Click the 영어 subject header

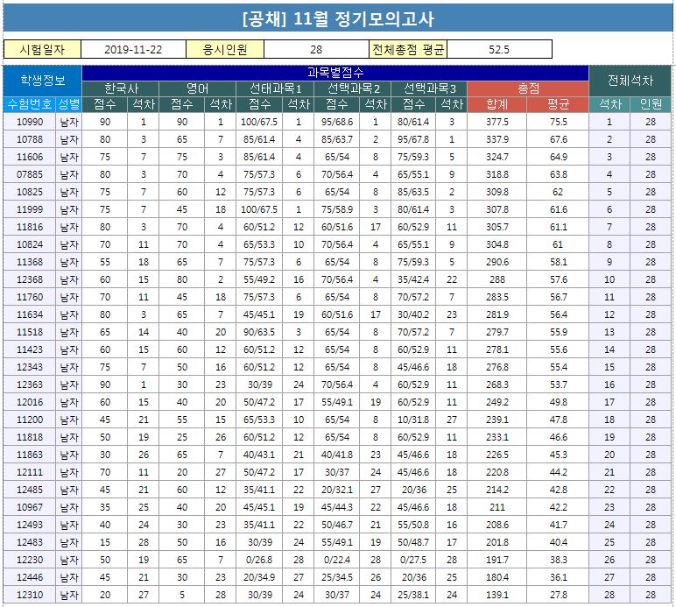(x=197, y=88)
